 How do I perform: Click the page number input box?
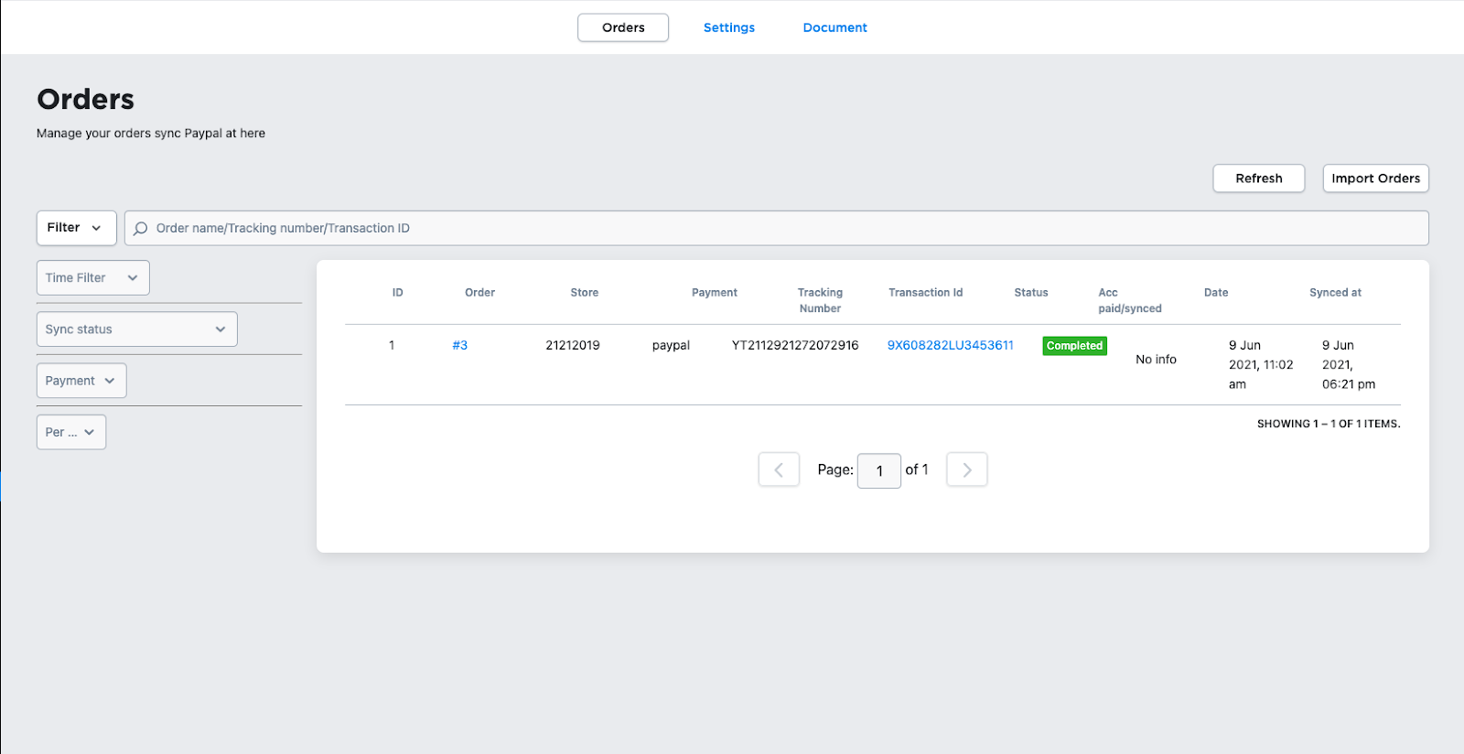[x=879, y=470]
